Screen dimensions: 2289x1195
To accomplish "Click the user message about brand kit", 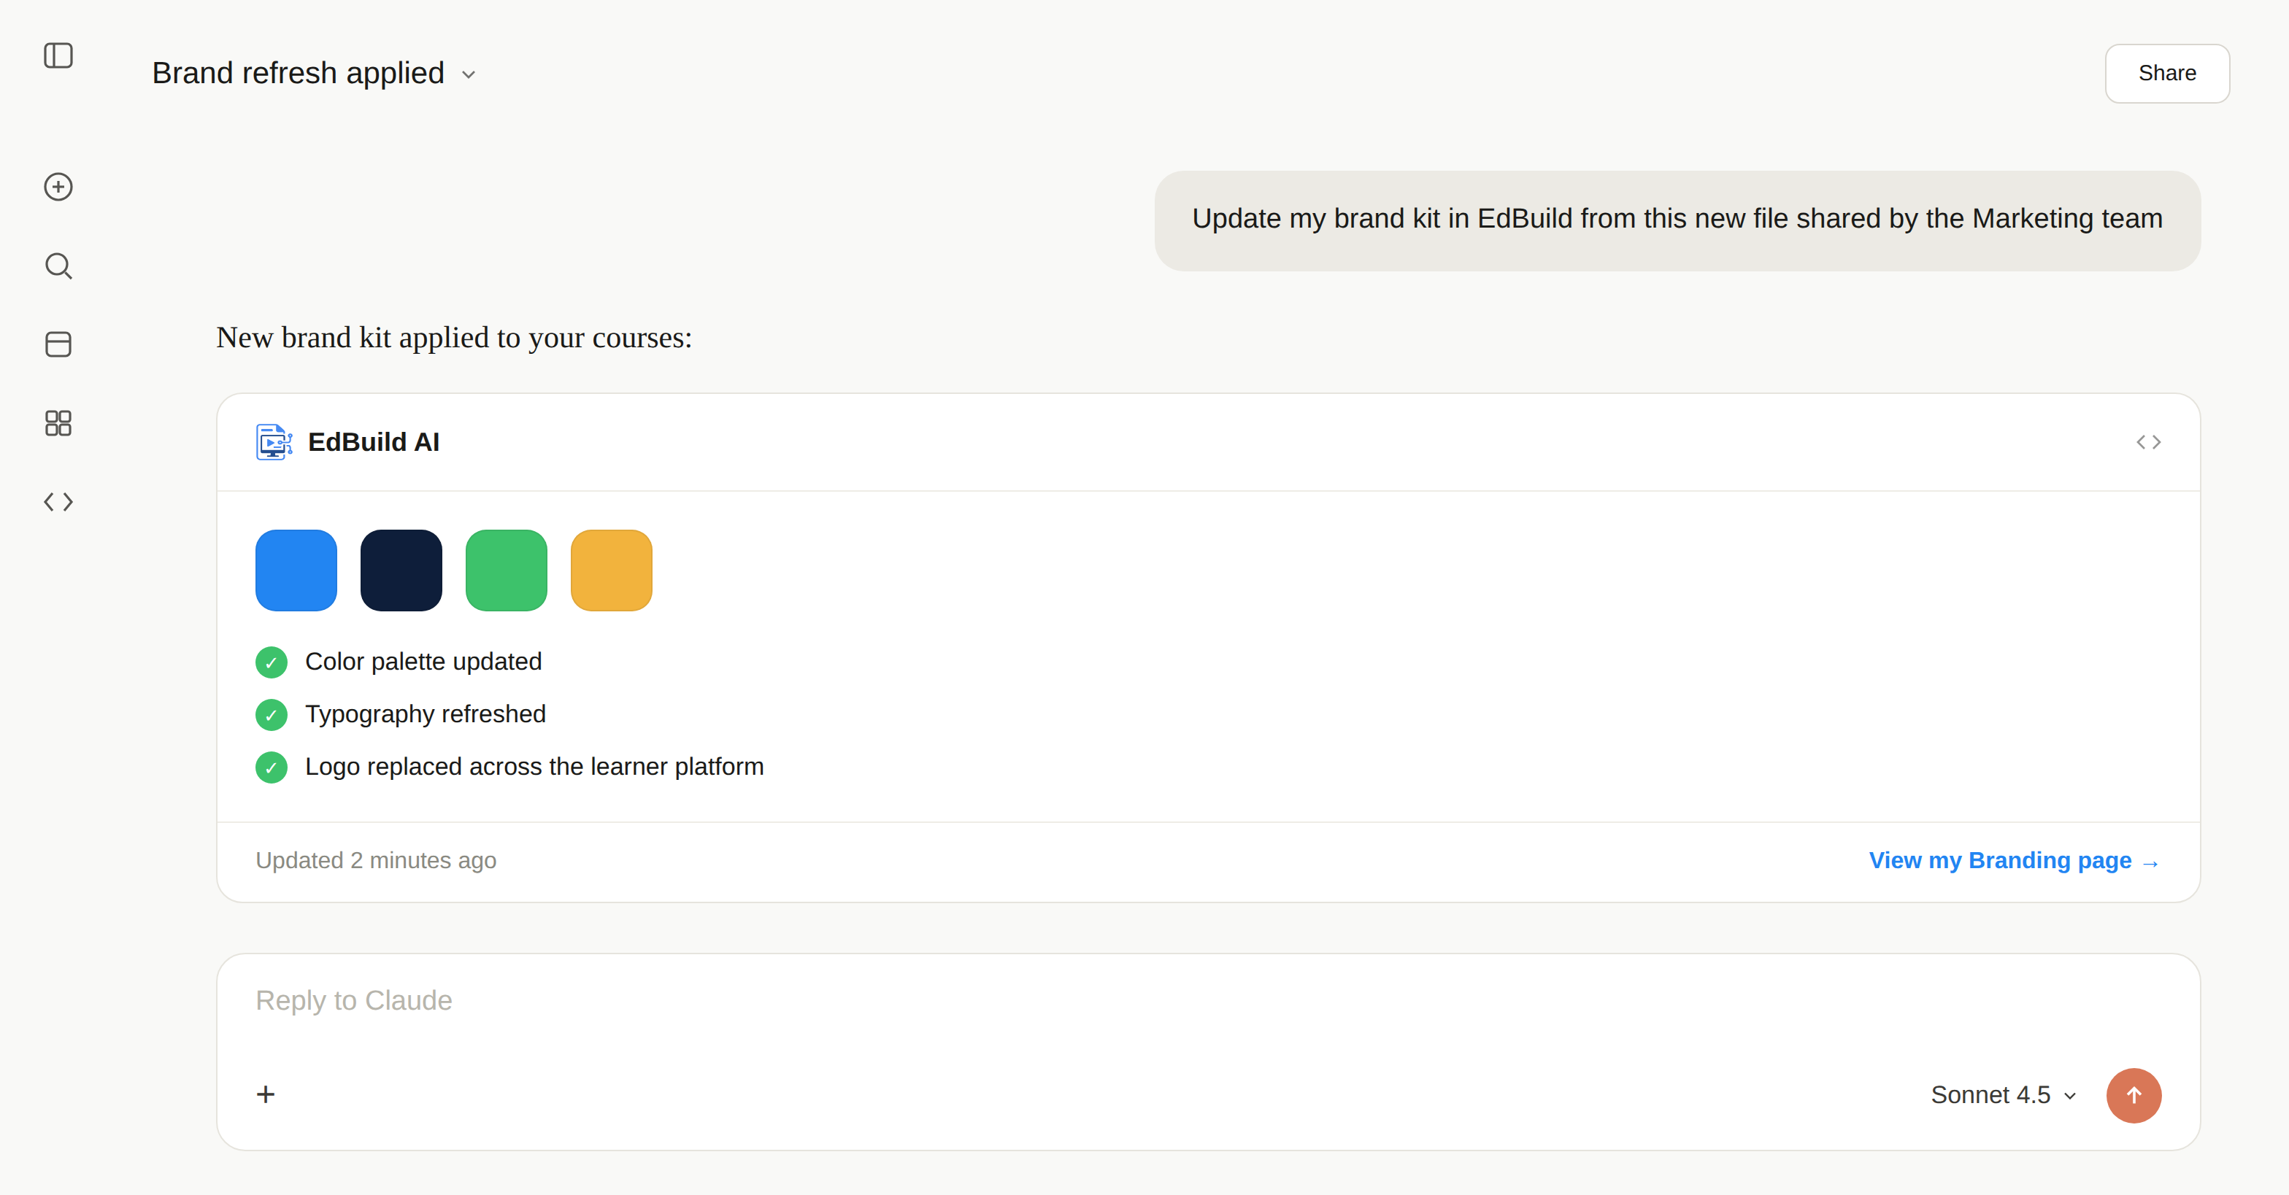I will [1677, 220].
